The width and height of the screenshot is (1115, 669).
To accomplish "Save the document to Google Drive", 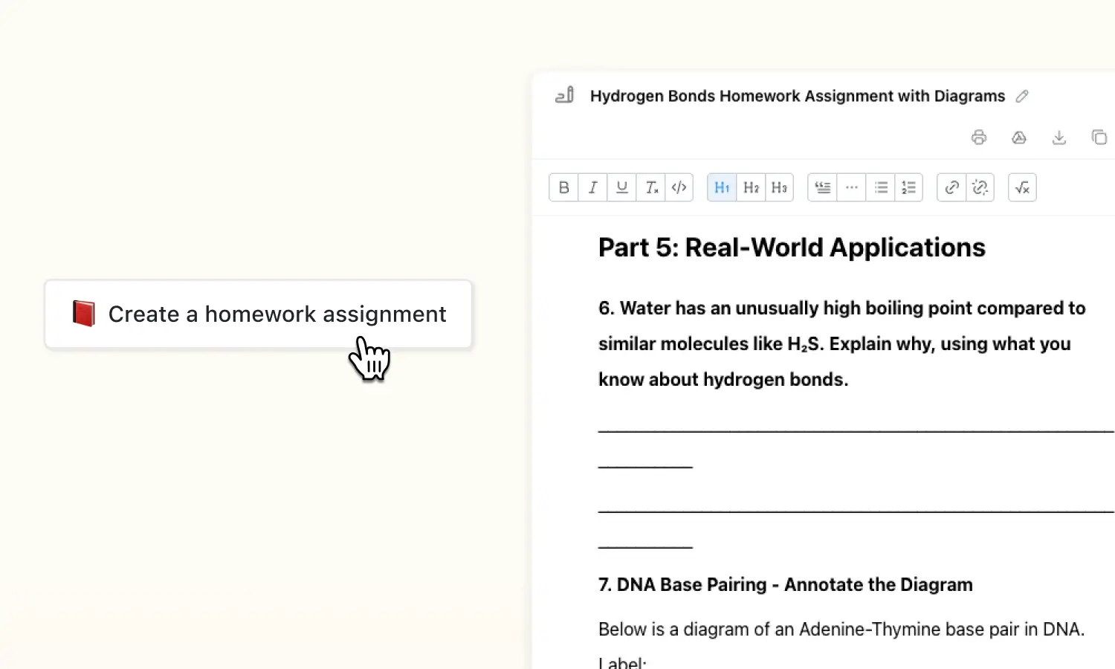I will pos(1019,138).
